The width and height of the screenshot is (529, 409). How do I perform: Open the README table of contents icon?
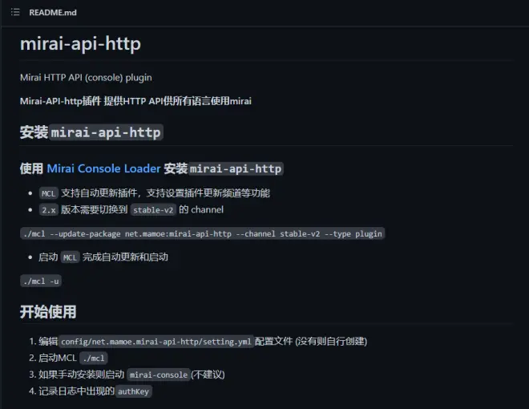15,13
